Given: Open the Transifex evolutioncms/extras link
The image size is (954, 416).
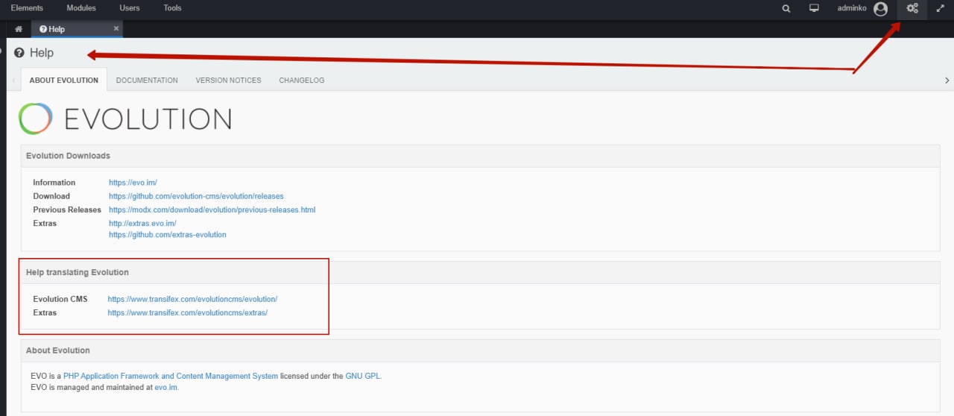Looking at the screenshot, I should point(188,313).
